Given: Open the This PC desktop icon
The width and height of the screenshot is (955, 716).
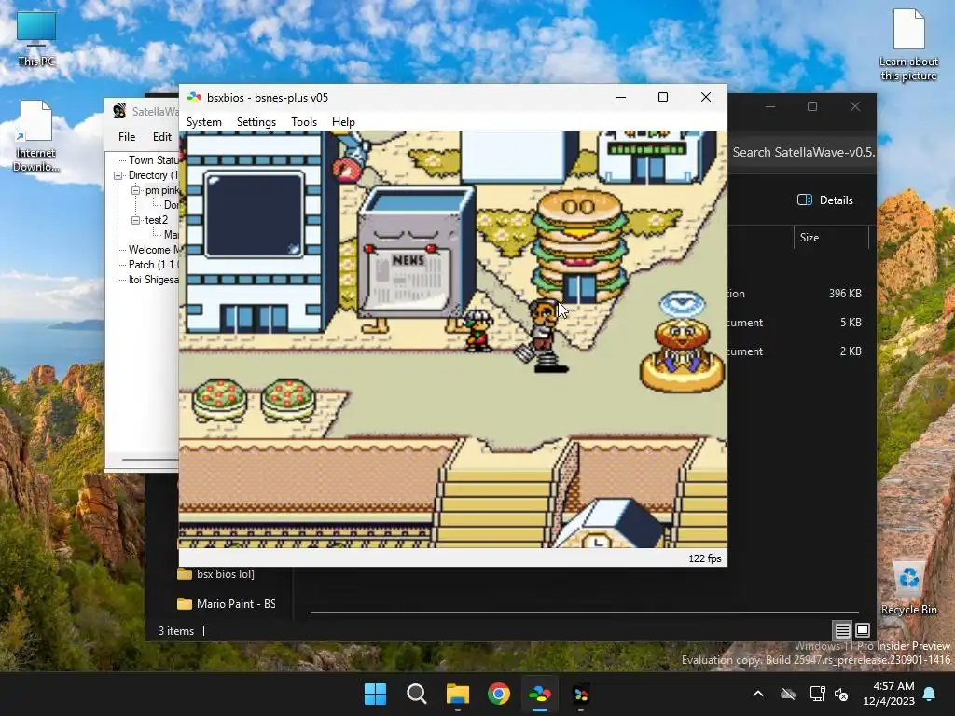Looking at the screenshot, I should click(x=36, y=38).
